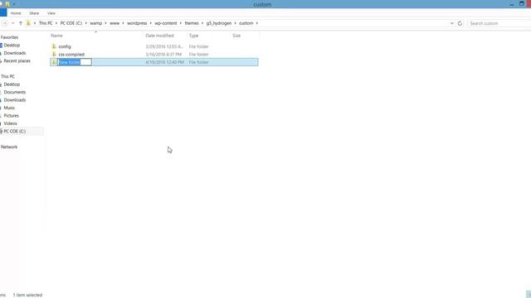Click the folder icon in title bar

tap(7, 4)
